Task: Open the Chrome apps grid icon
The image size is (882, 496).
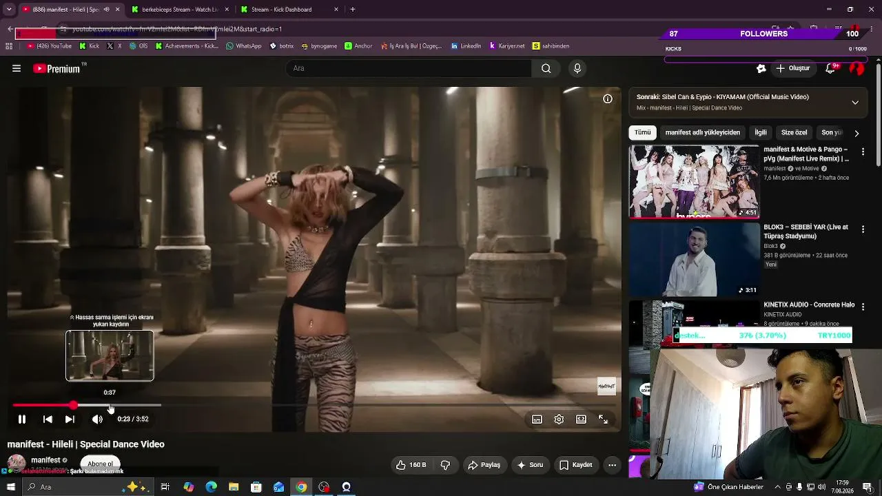Action: pos(9,46)
